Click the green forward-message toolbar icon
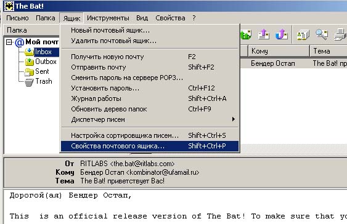Viewport: 347px width, 224px height. coord(246,34)
